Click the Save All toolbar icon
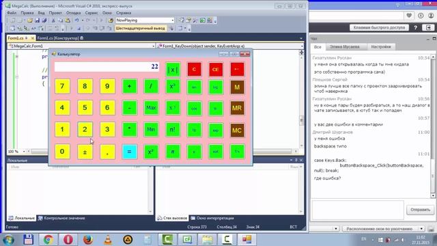Screen dimensions: 437x246 click(44, 20)
